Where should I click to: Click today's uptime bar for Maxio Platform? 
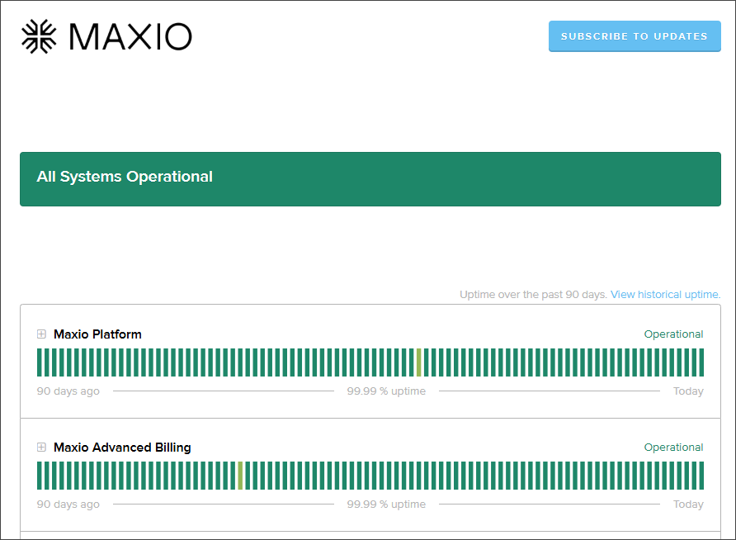701,362
